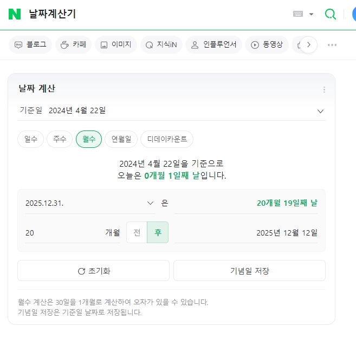This screenshot has width=356, height=339.
Task: Click the 기념일 저장 button
Action: (x=249, y=271)
